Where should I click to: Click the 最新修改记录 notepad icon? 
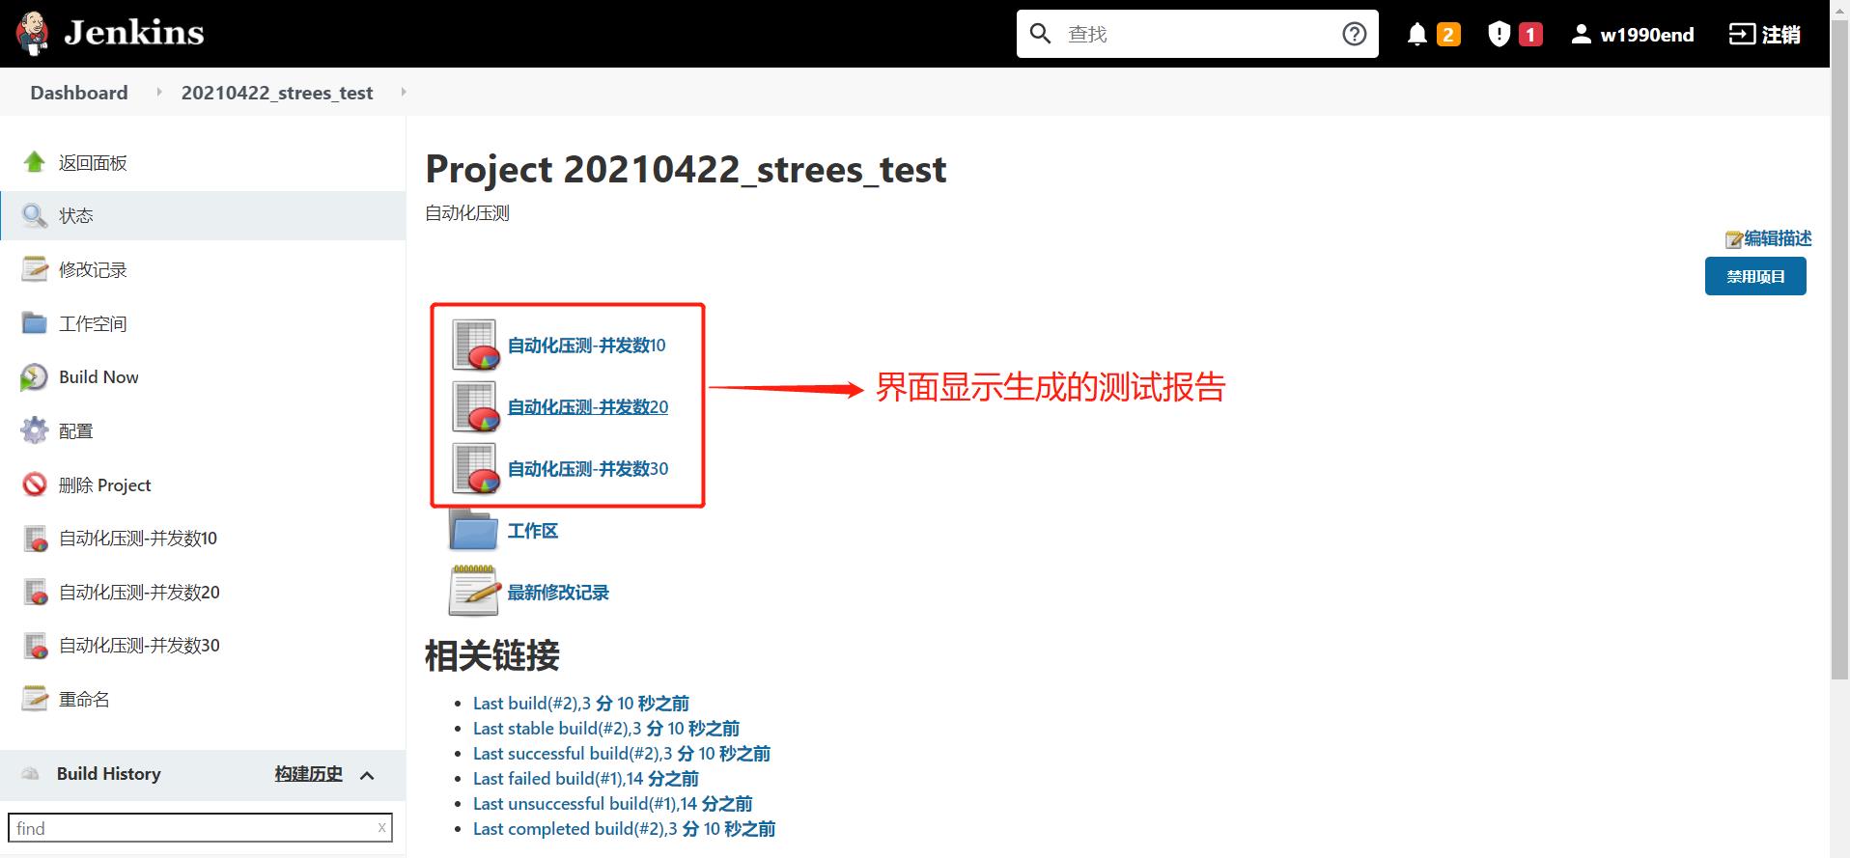[x=474, y=591]
